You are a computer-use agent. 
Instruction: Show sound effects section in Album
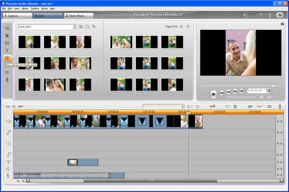(7, 72)
